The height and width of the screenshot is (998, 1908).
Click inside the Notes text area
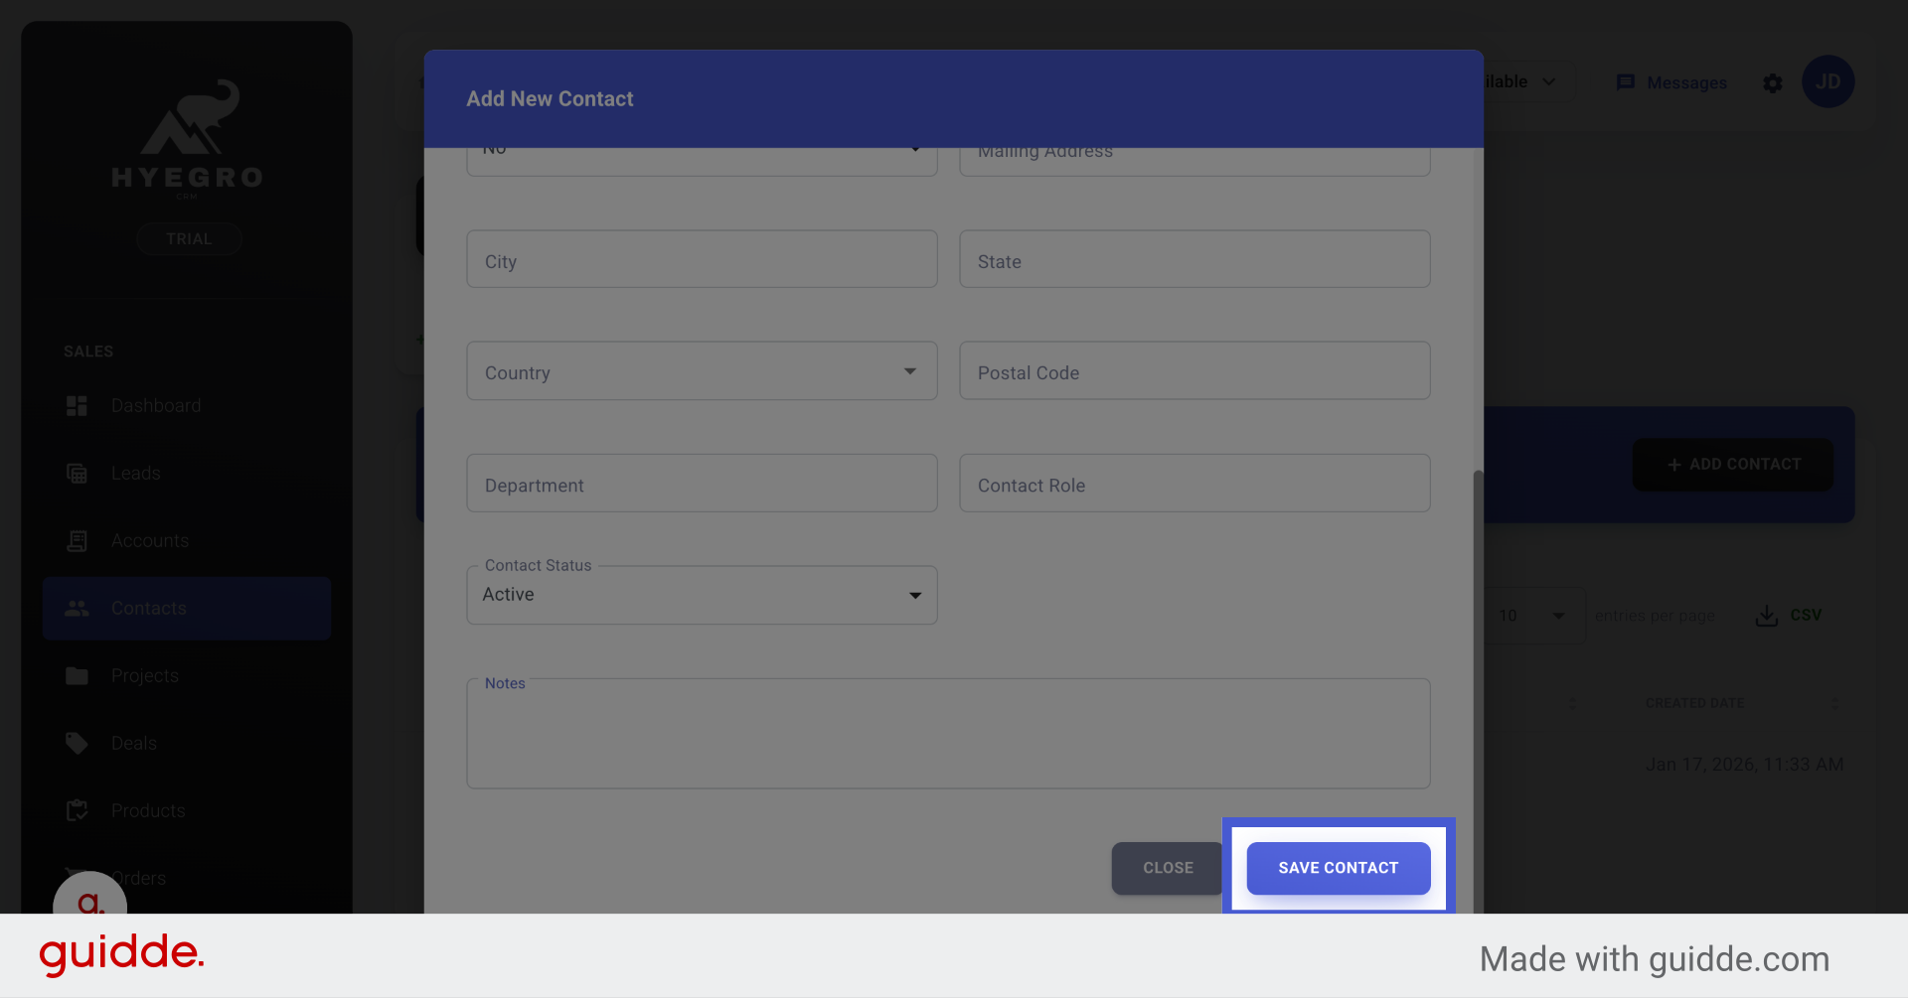click(x=947, y=733)
